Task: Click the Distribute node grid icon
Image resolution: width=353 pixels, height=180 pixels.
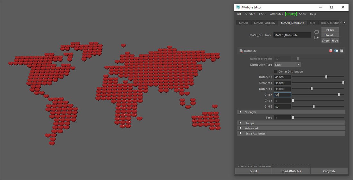Action: (x=241, y=51)
